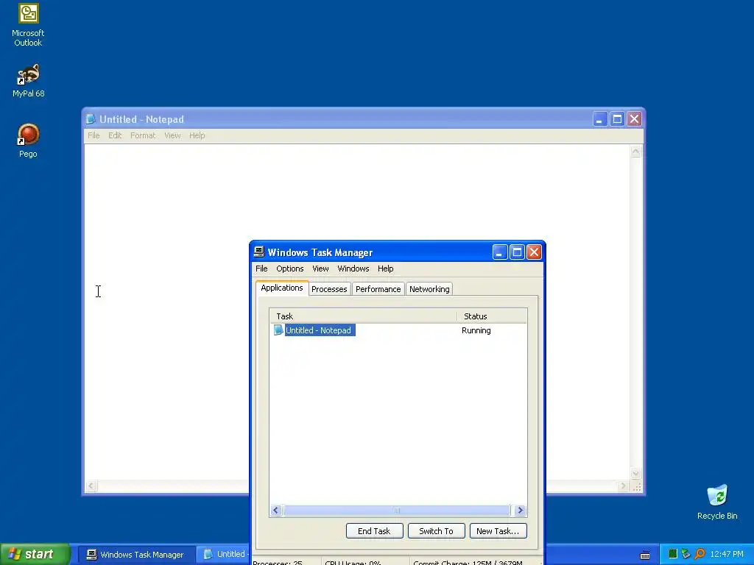
Task: Click the Notepad title bar icon
Action: coord(91,118)
